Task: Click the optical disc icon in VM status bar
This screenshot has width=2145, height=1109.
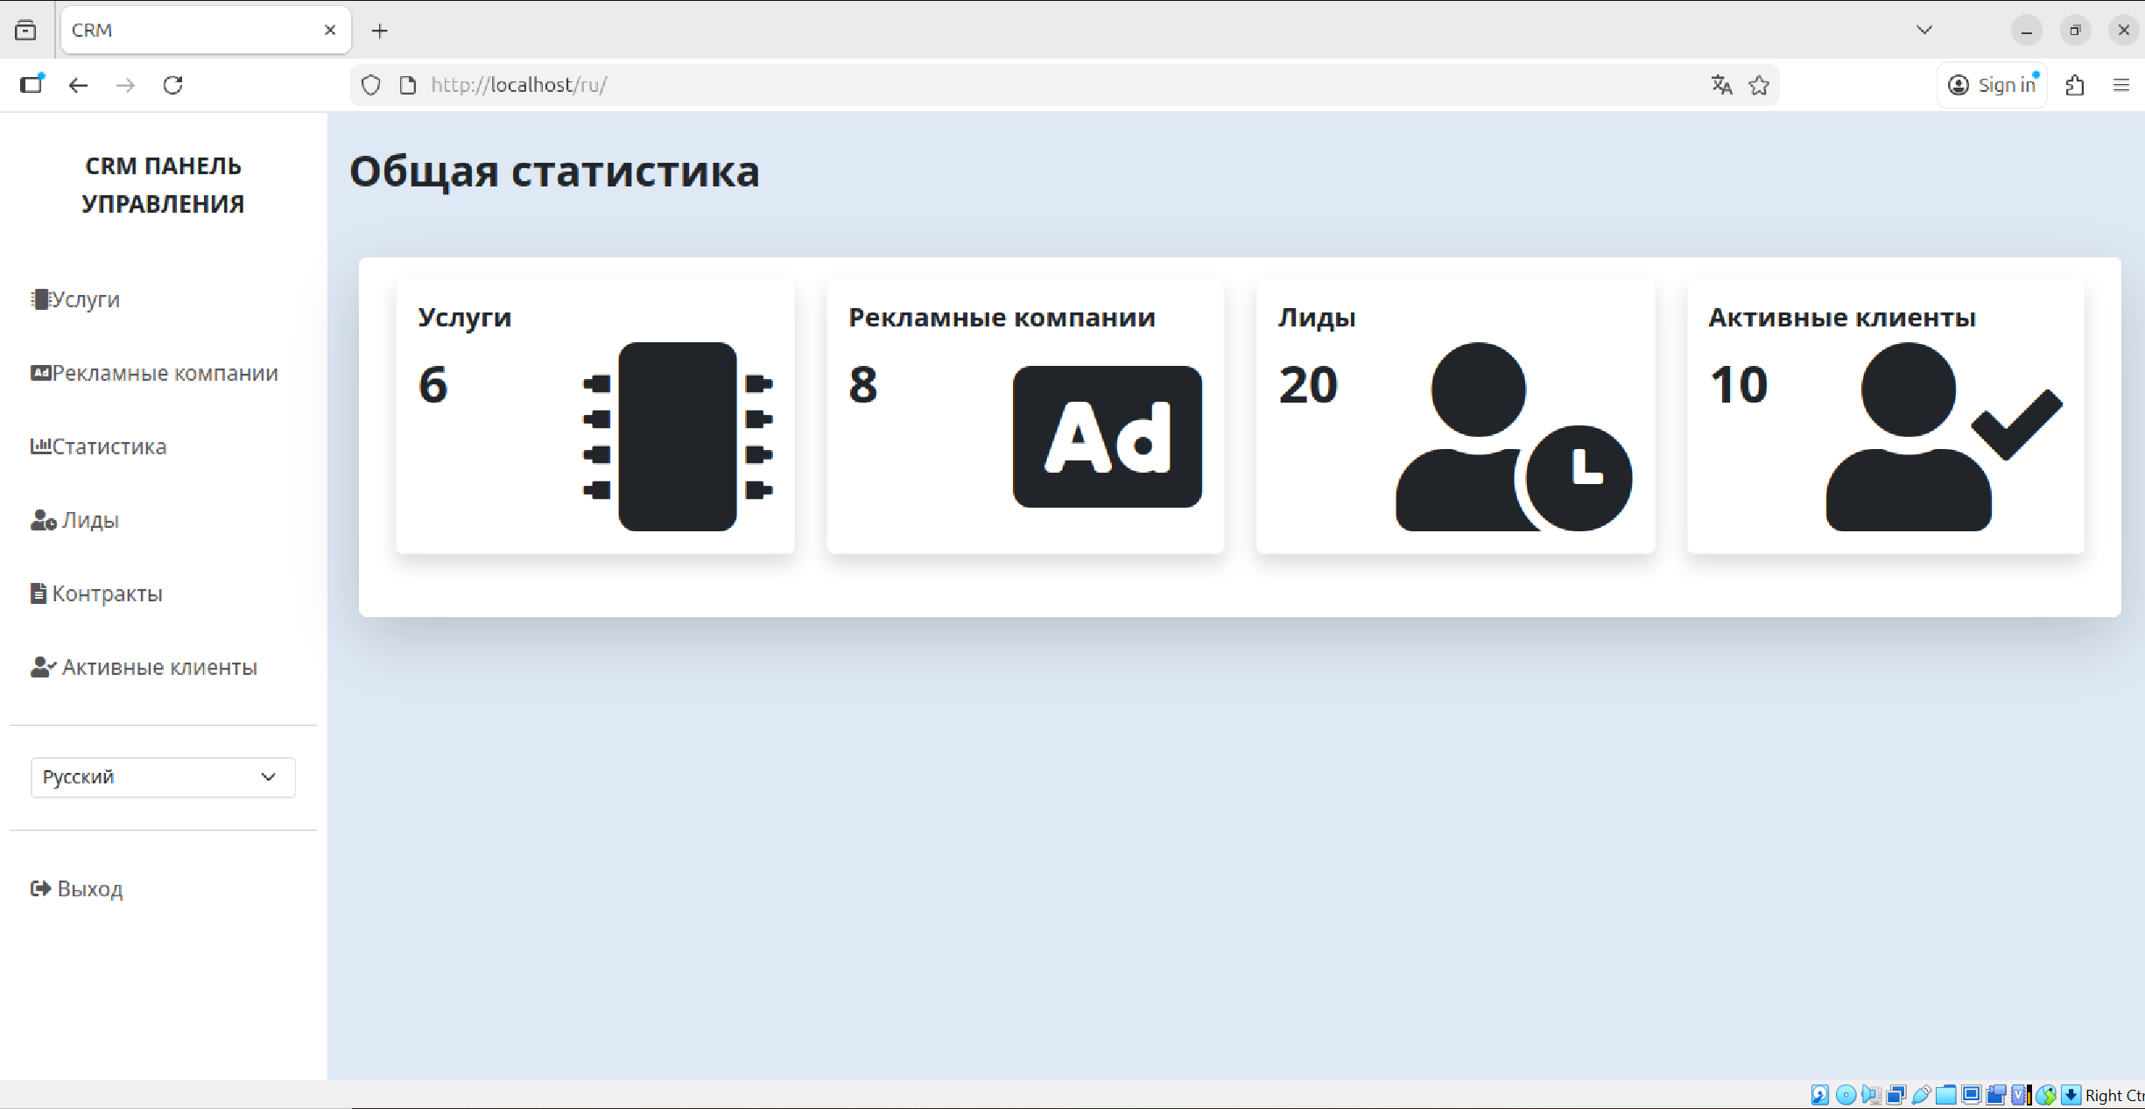Action: pyautogui.click(x=1846, y=1095)
